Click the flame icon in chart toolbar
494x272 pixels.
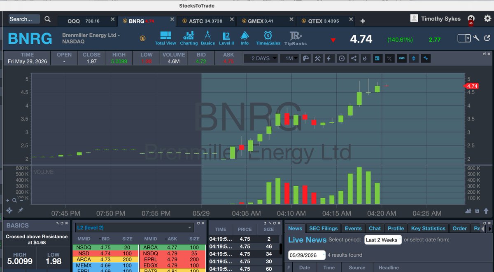[365, 59]
